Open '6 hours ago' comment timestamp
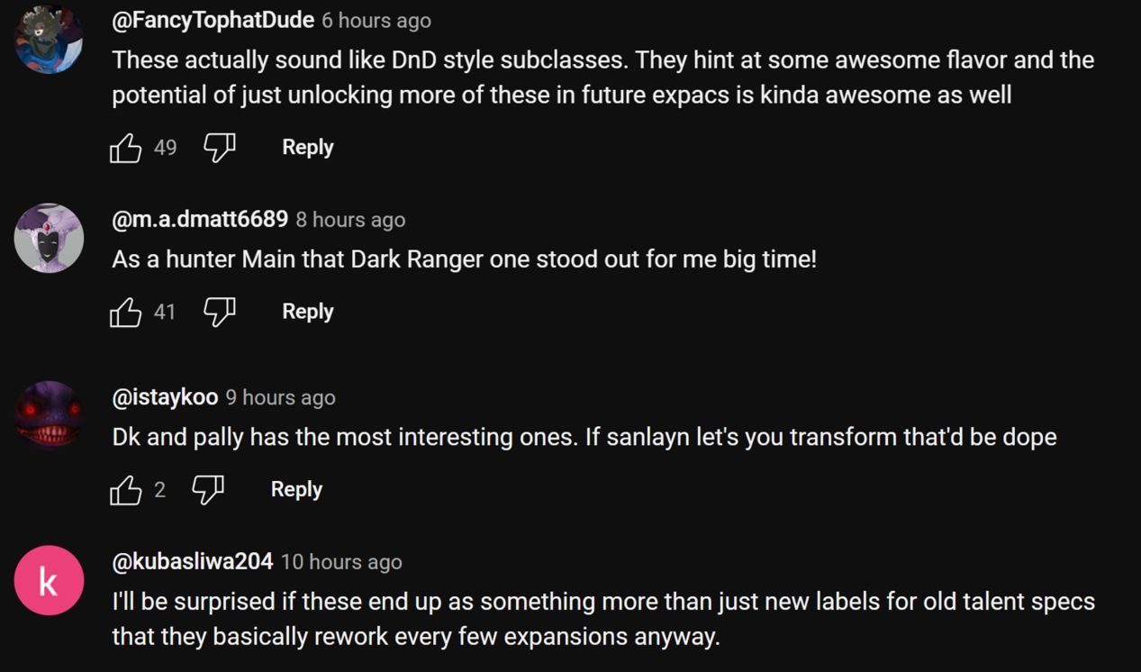Viewport: 1141px width, 672px height. pyautogui.click(x=376, y=21)
